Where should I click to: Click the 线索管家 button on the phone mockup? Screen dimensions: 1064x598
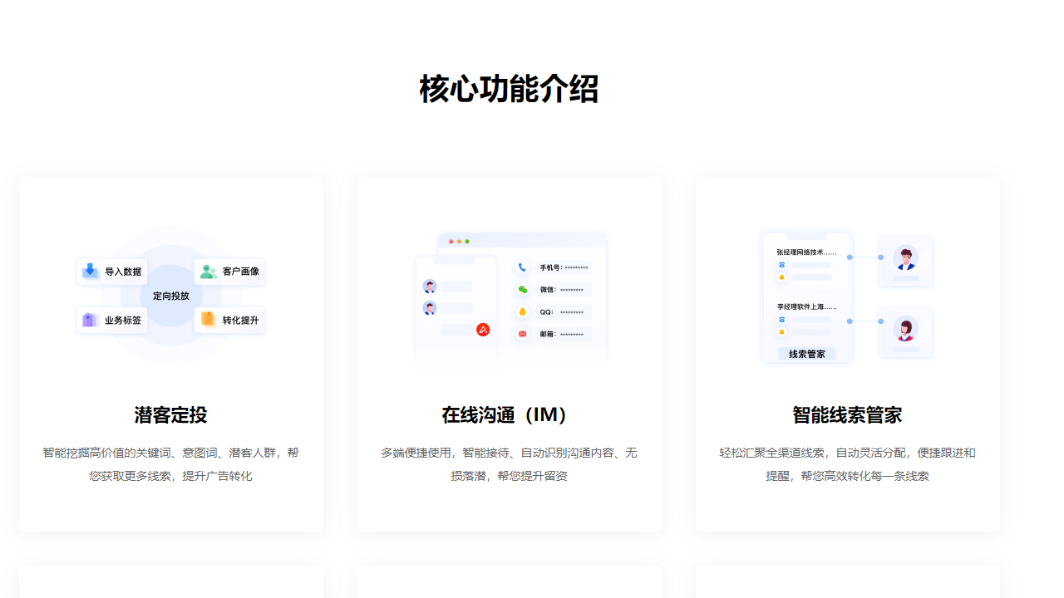tap(806, 353)
